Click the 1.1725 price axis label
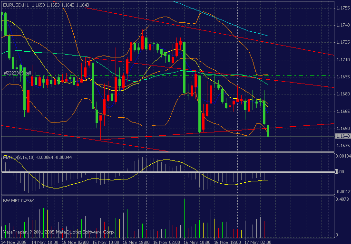351x244 pixels. (x=343, y=42)
